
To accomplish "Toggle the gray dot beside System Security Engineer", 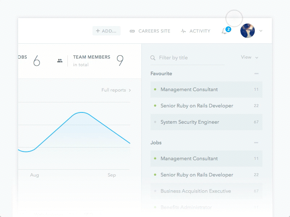I will [x=156, y=122].
